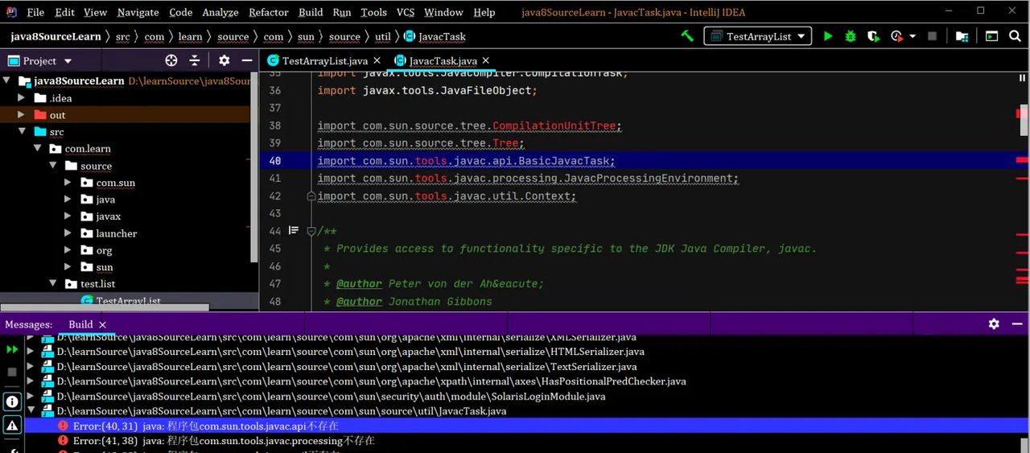Click the util breadcrumb in navigation bar

tap(383, 36)
